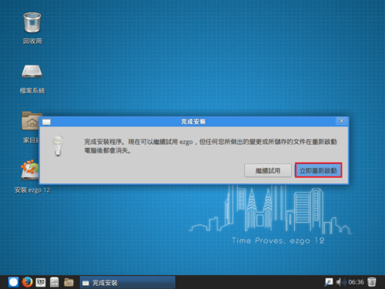
Task: Open the start menu in taskbar
Action: (x=13, y=282)
